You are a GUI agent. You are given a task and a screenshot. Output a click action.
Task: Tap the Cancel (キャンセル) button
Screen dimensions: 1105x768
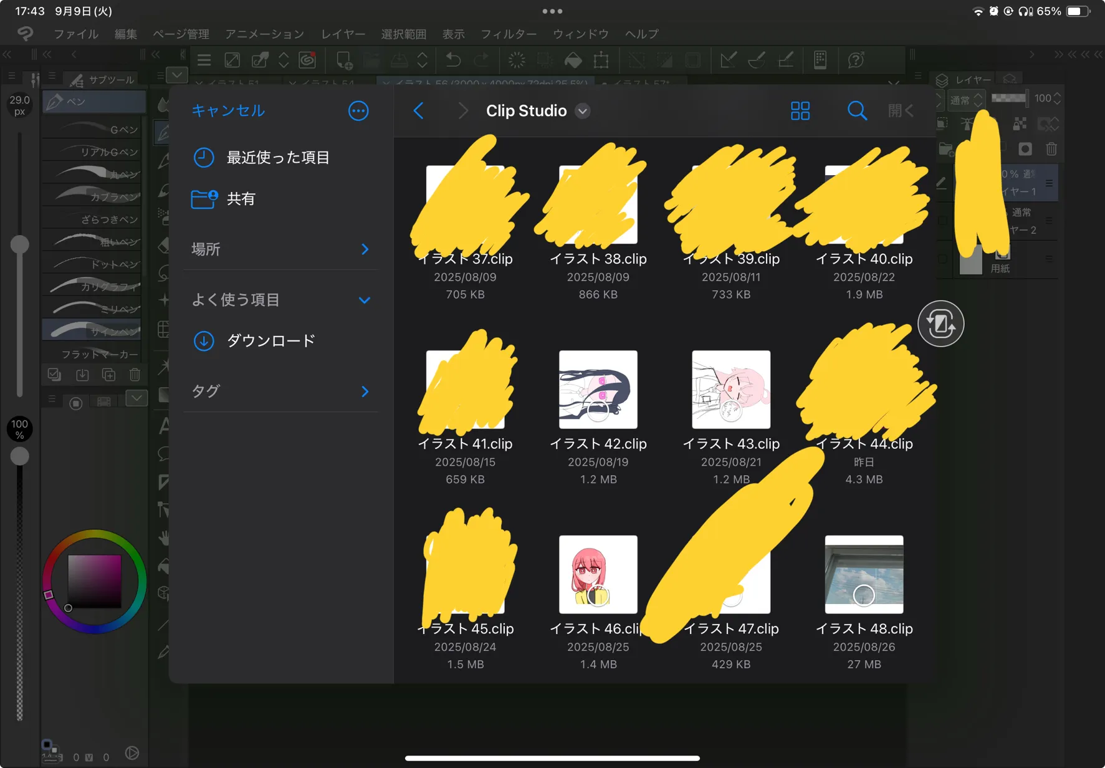click(x=228, y=110)
